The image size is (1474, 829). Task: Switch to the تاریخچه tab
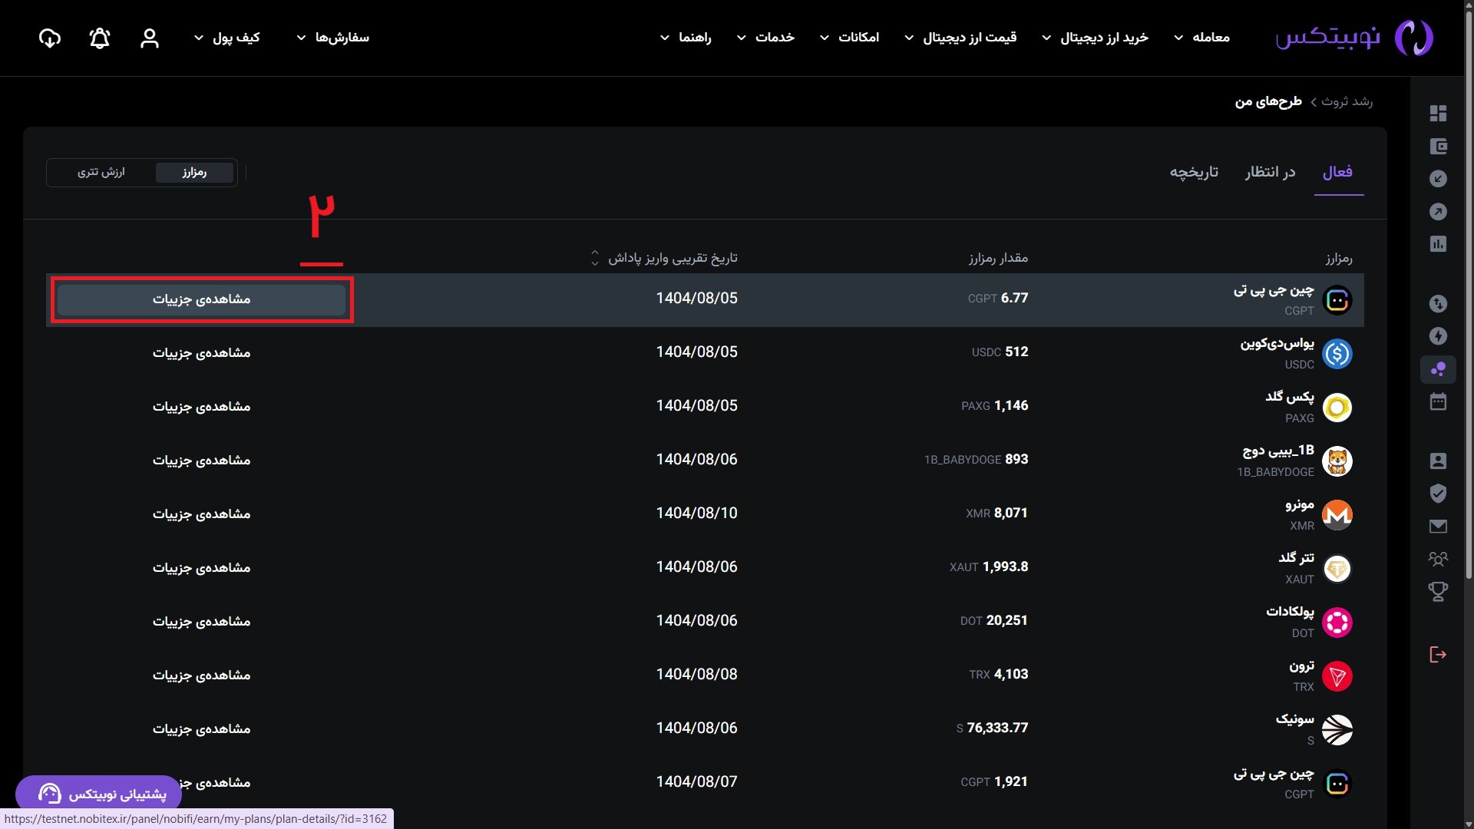[1194, 172]
